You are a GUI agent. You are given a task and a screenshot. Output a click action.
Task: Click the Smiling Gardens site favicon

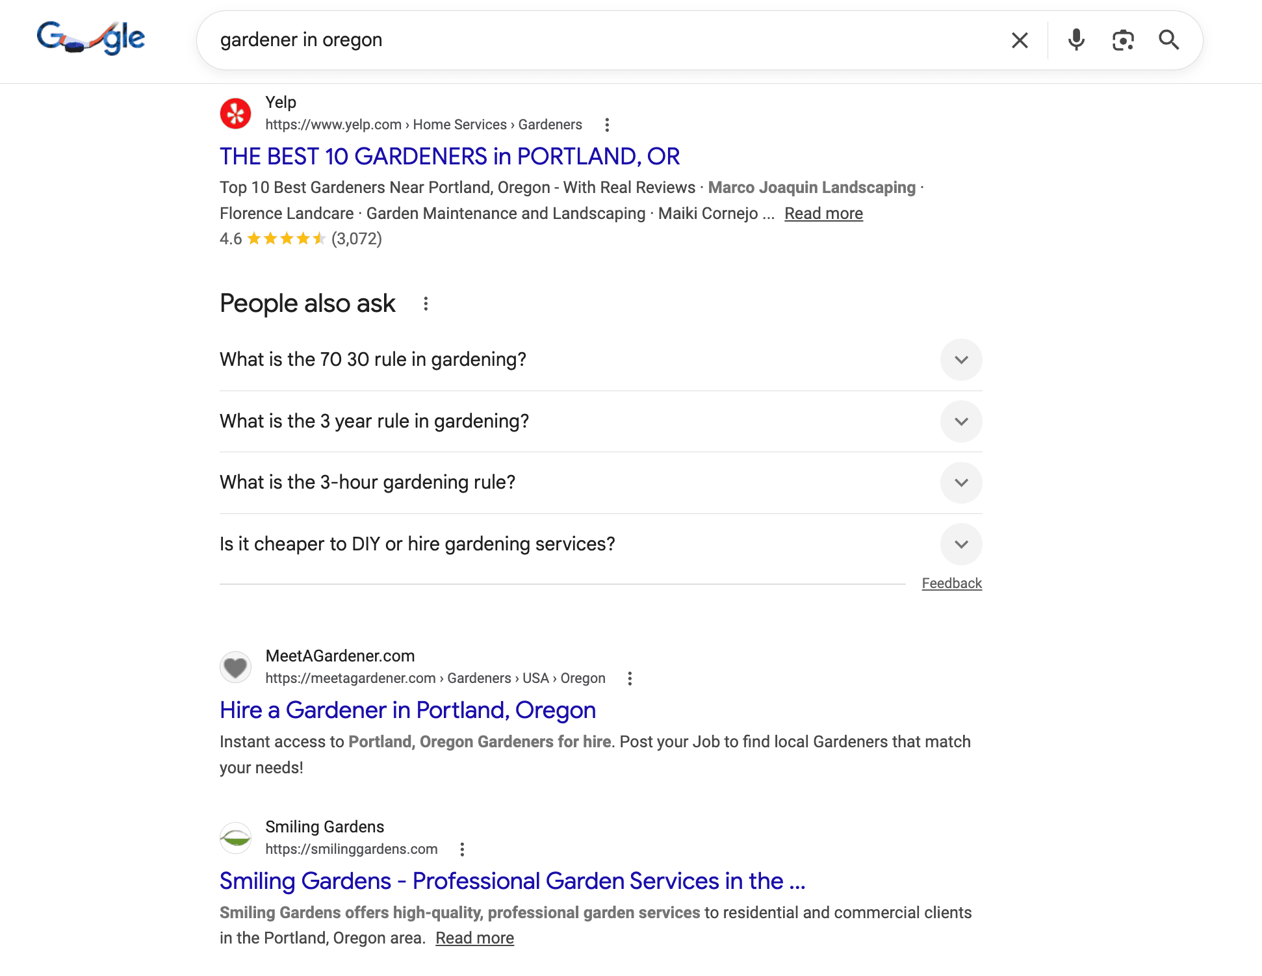click(x=235, y=838)
